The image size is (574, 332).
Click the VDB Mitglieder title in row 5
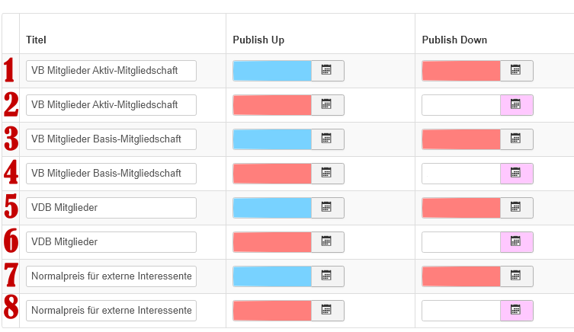(111, 208)
